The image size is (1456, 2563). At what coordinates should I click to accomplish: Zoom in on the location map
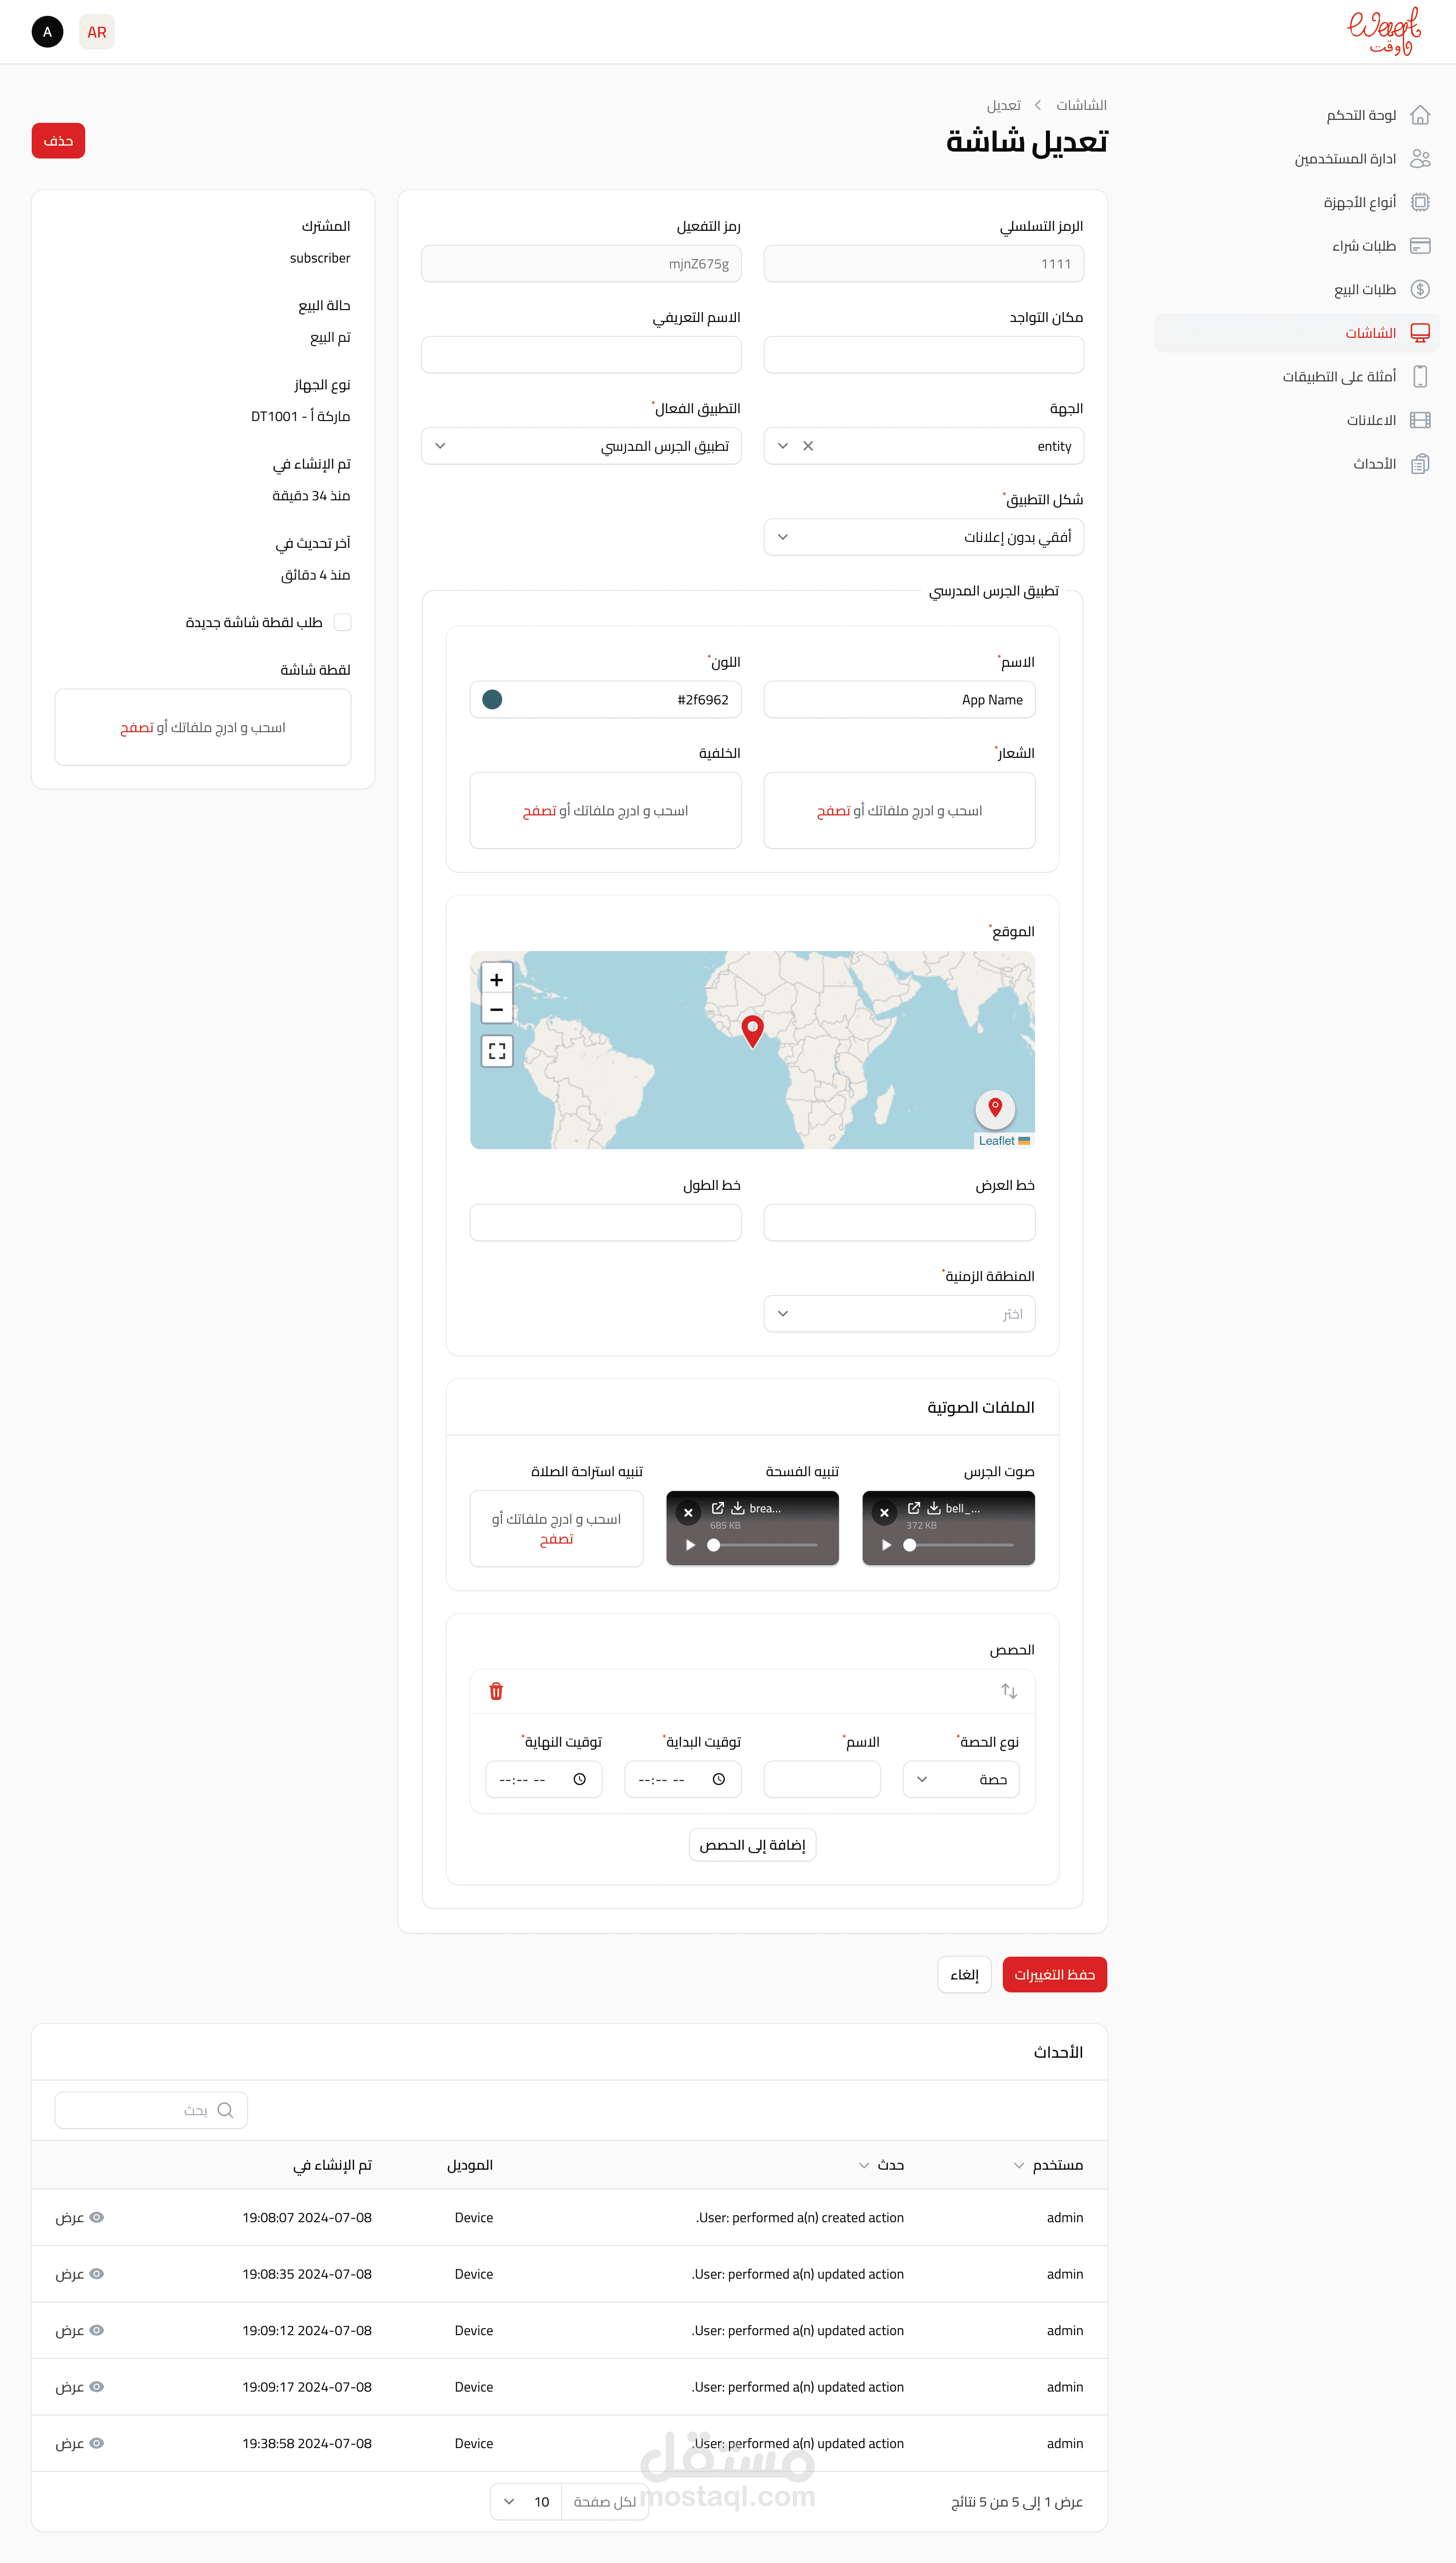(497, 979)
